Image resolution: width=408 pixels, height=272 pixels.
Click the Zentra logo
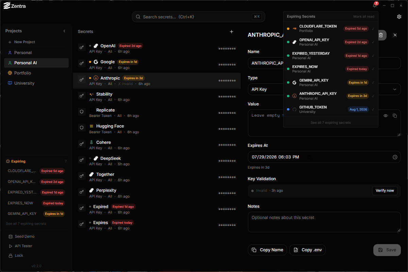coord(15,6)
